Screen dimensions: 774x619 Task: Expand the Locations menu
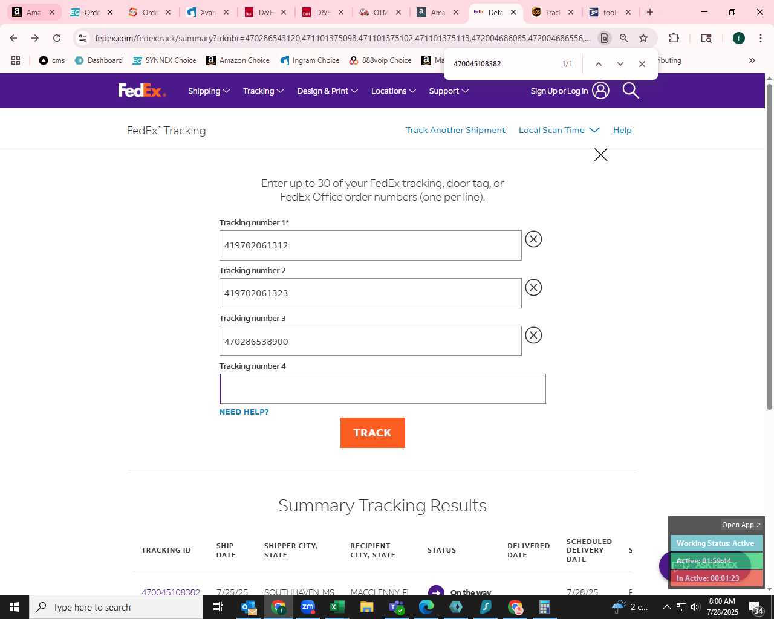[393, 91]
